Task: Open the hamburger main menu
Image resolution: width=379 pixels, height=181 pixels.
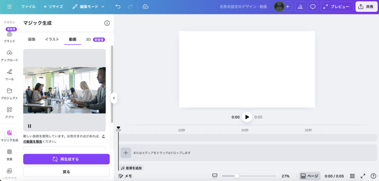Action: pos(9,7)
